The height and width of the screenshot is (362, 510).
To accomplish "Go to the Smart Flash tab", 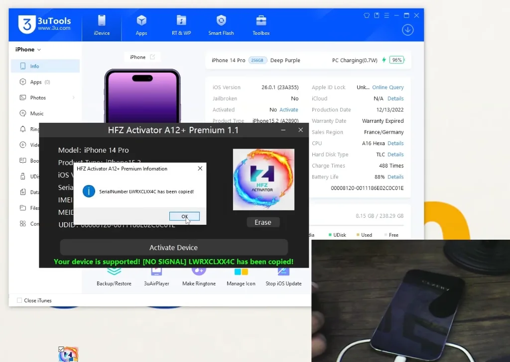I will tap(221, 25).
